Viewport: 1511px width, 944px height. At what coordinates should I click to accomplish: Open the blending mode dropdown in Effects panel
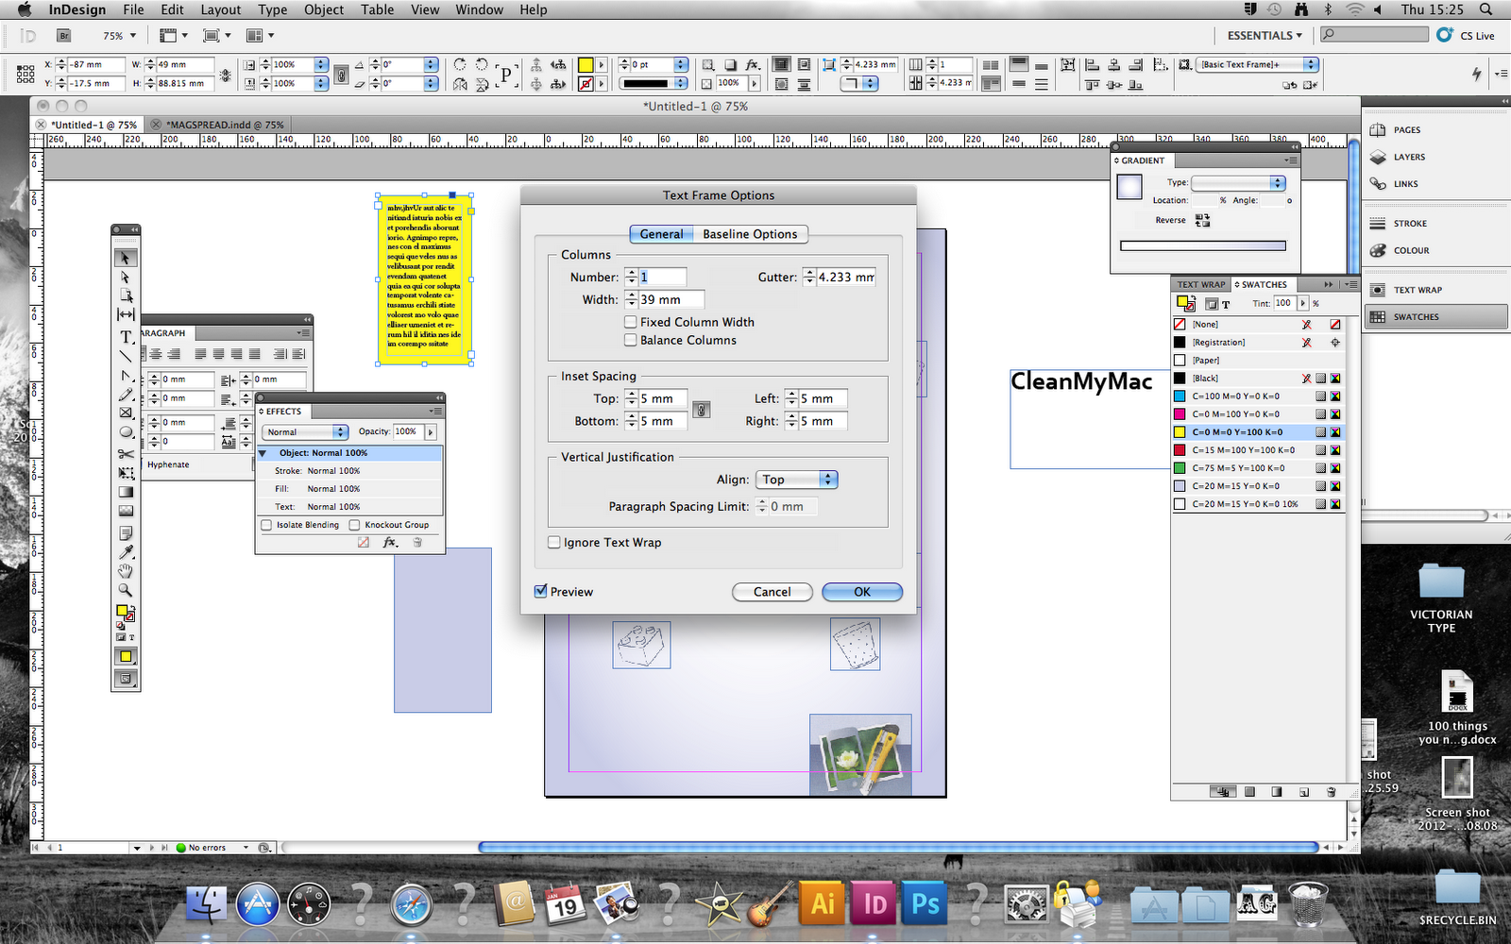click(x=303, y=431)
